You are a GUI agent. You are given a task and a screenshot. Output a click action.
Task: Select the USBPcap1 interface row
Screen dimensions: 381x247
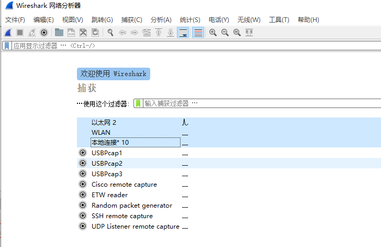tap(229, 153)
